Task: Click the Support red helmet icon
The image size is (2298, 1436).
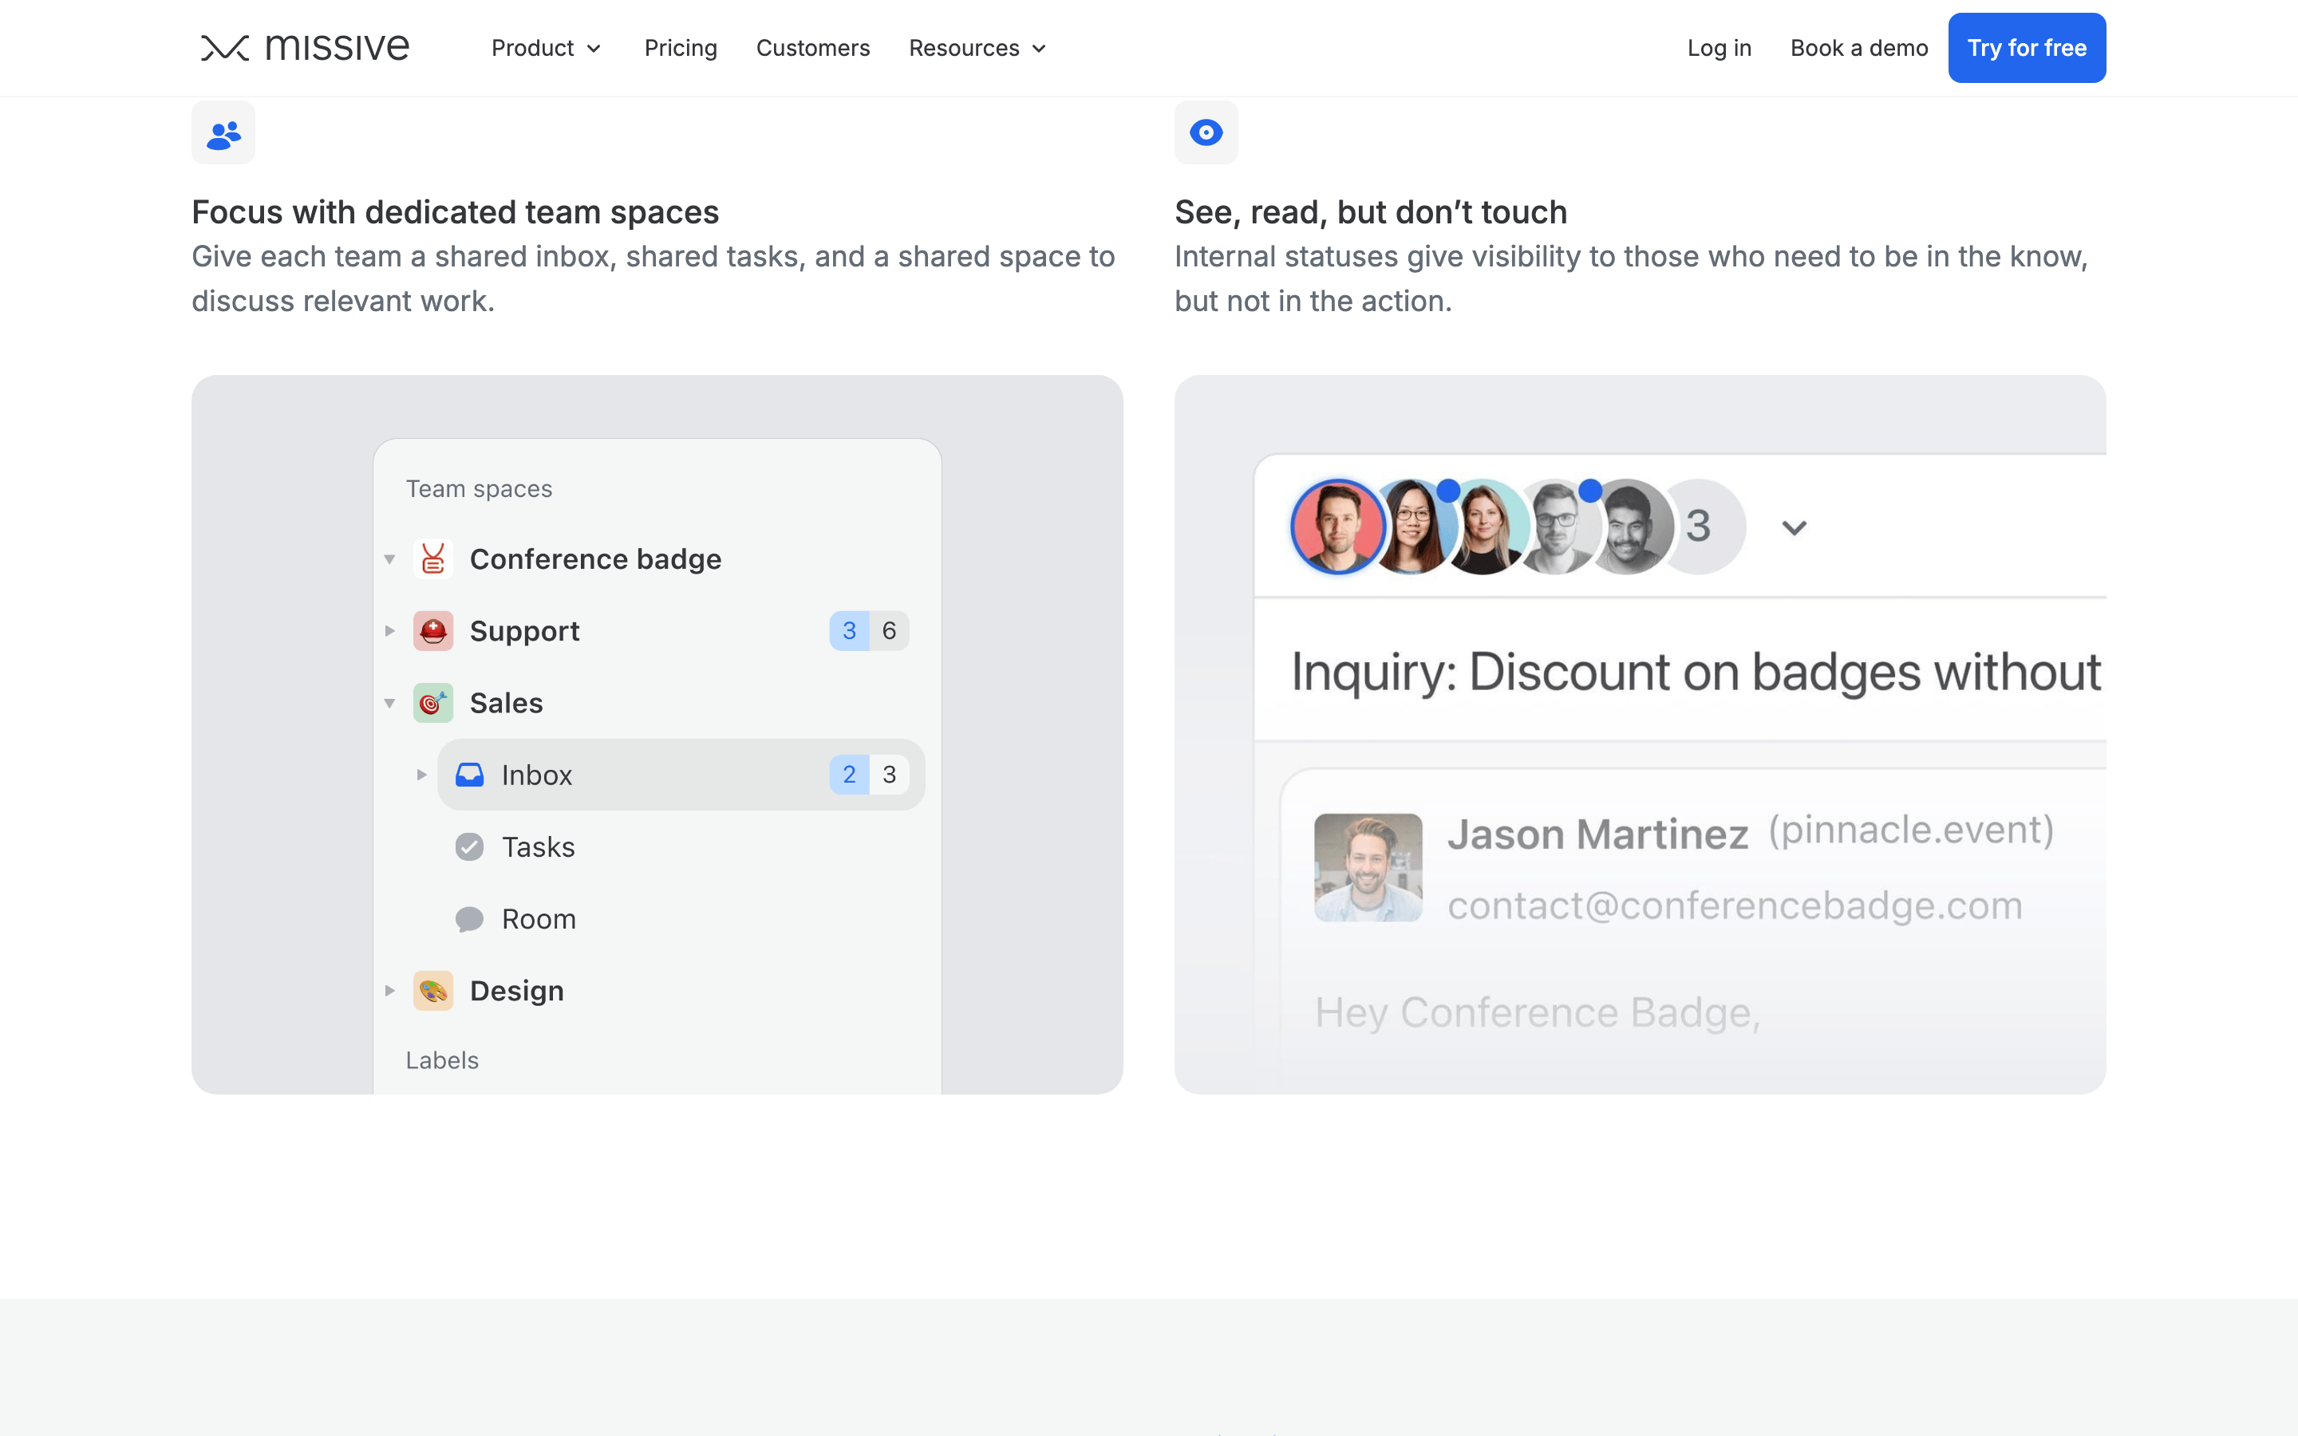Action: pyautogui.click(x=433, y=630)
